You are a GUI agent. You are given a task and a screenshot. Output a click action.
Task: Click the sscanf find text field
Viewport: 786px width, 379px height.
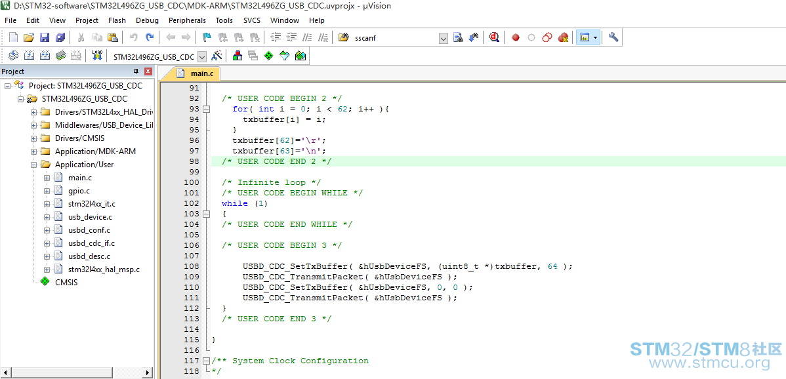395,38
